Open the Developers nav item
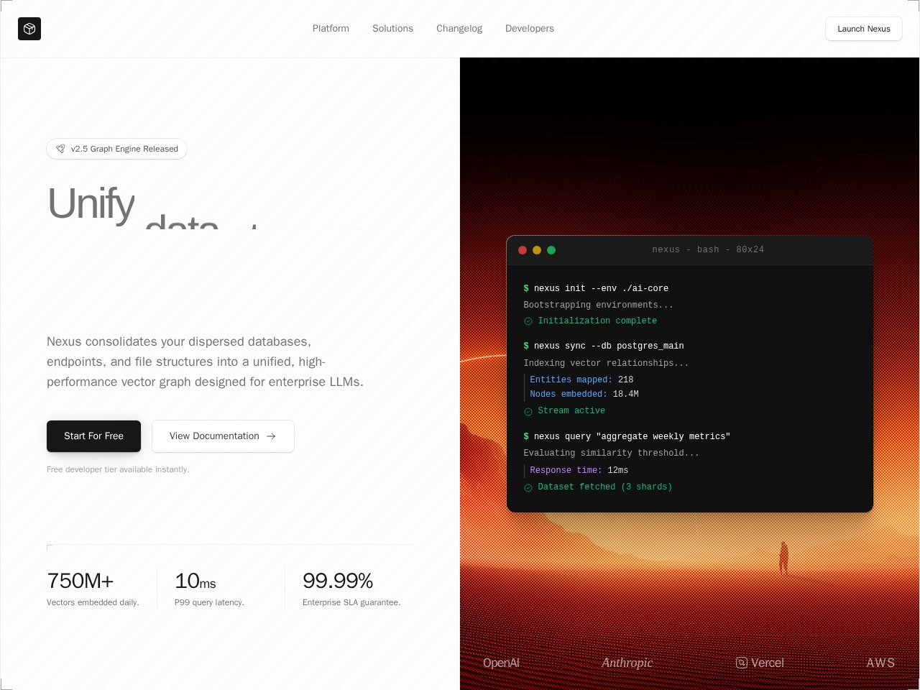The height and width of the screenshot is (690, 920). click(x=530, y=29)
